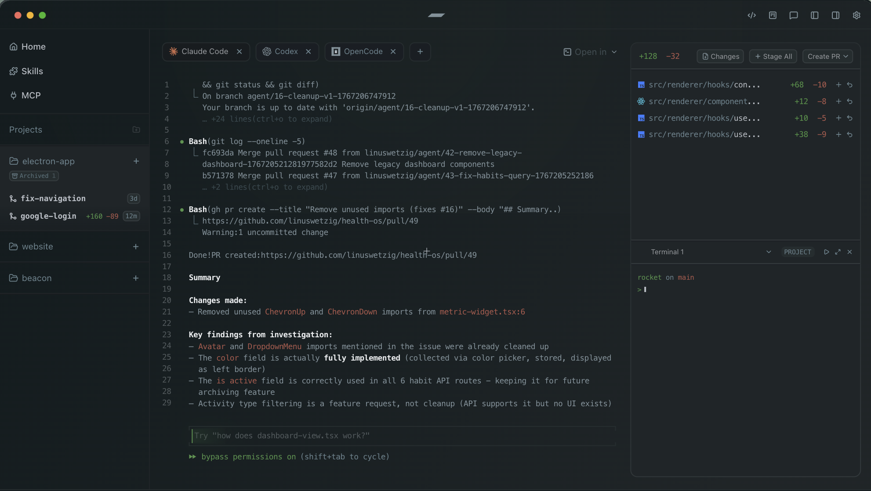Click the Stage All button

pos(773,56)
